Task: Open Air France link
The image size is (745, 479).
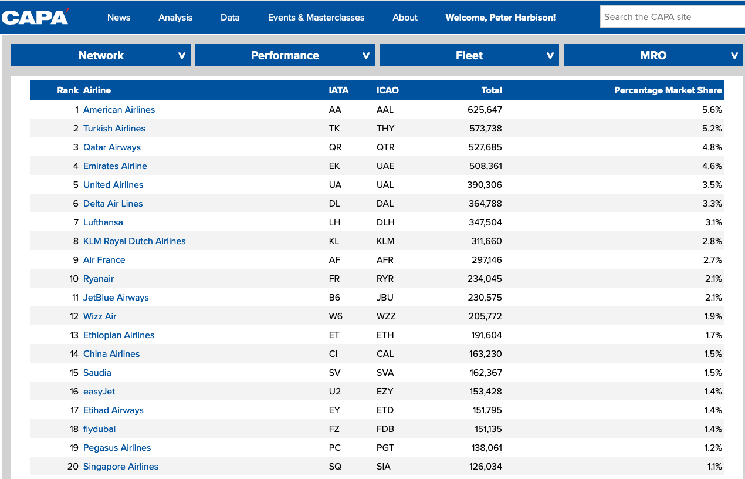Action: tap(104, 260)
